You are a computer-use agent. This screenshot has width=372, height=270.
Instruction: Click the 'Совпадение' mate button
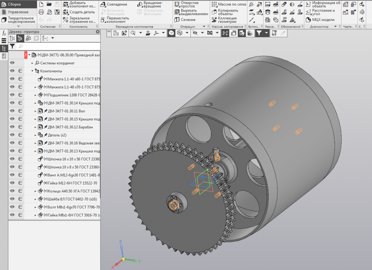[x=114, y=4]
